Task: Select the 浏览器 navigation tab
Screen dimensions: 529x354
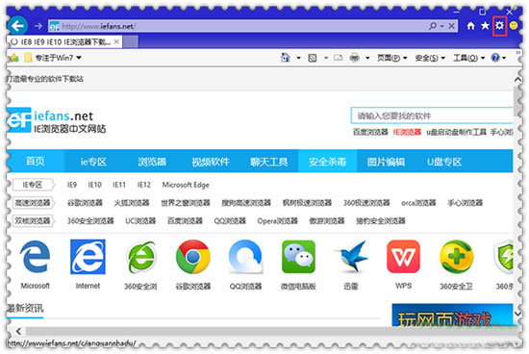Action: [x=152, y=162]
